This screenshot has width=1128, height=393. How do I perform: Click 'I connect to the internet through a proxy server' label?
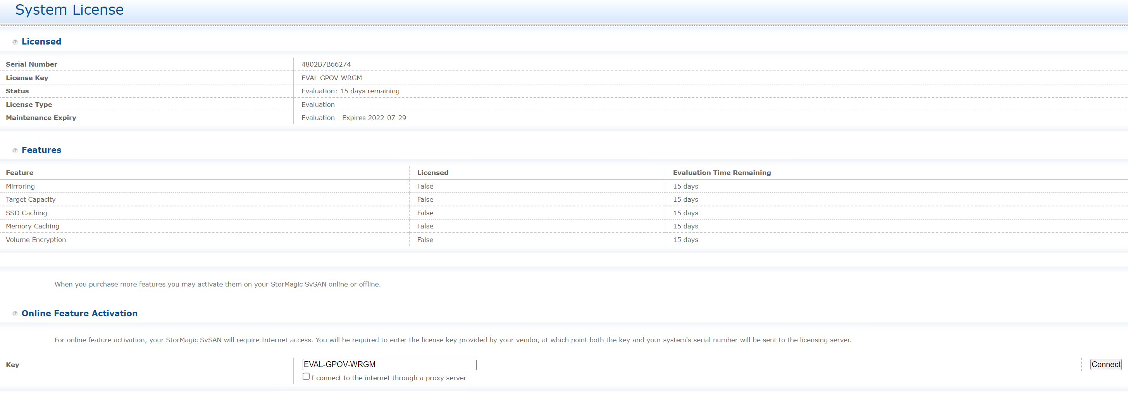click(x=389, y=378)
